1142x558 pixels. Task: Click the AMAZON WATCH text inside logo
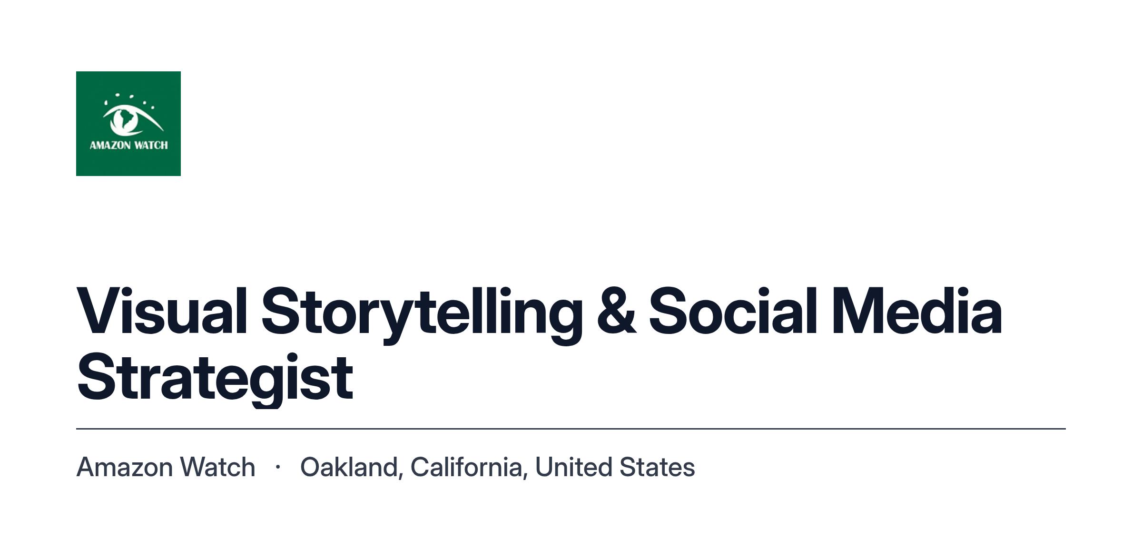click(x=128, y=145)
